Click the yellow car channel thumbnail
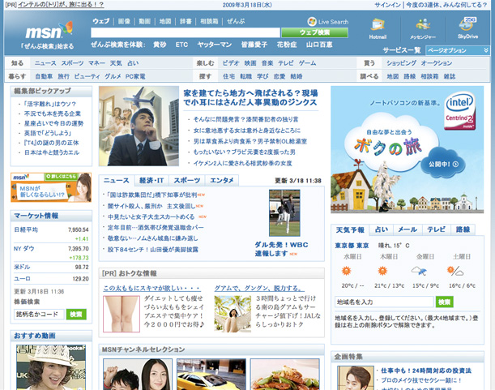The image size is (495, 390). coord(211,375)
